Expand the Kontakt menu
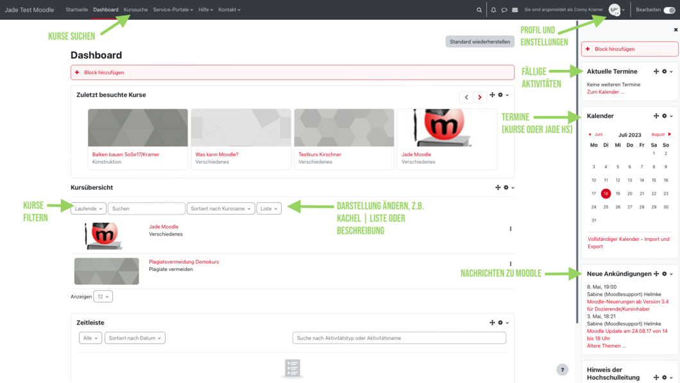The width and height of the screenshot is (680, 383). (x=230, y=10)
